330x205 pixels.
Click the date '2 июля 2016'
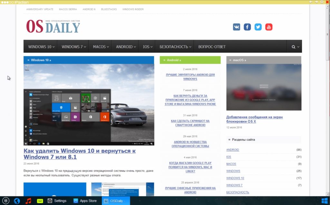tap(190, 69)
